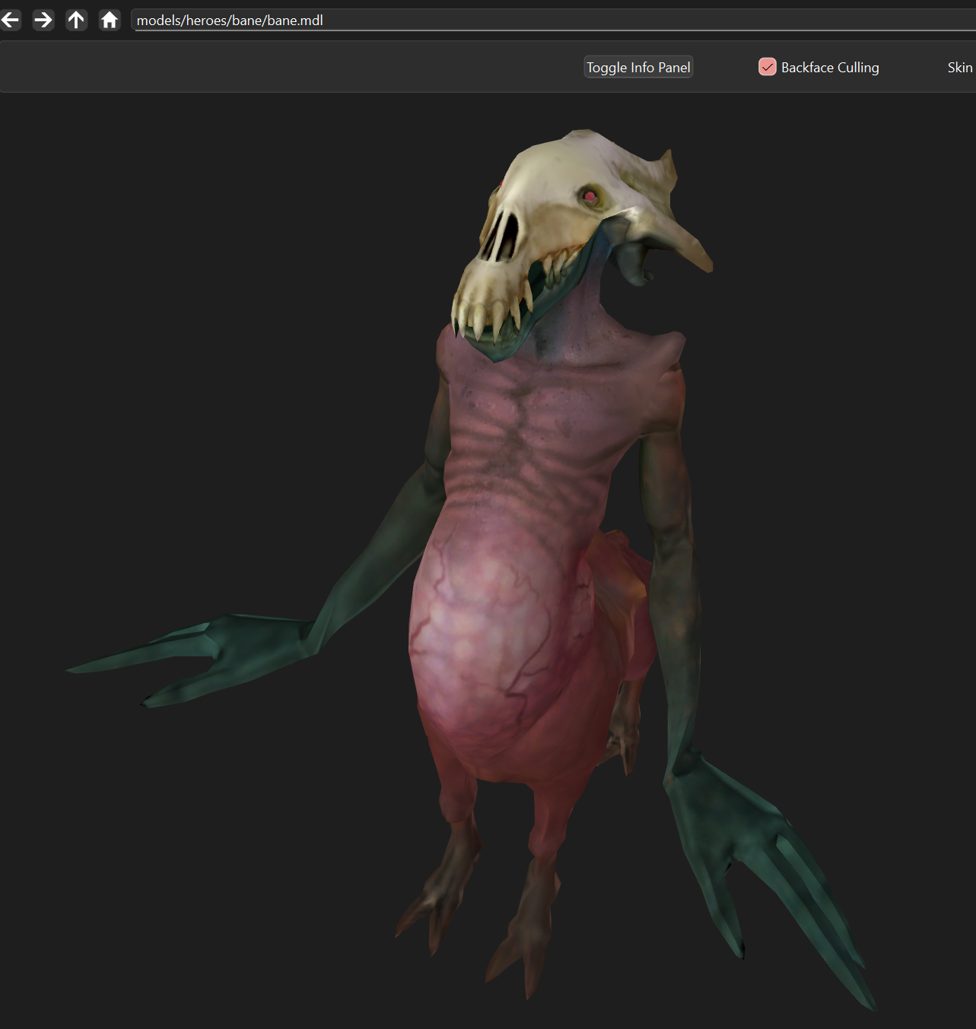Return to the home directory icon
This screenshot has width=976, height=1029.
point(110,20)
